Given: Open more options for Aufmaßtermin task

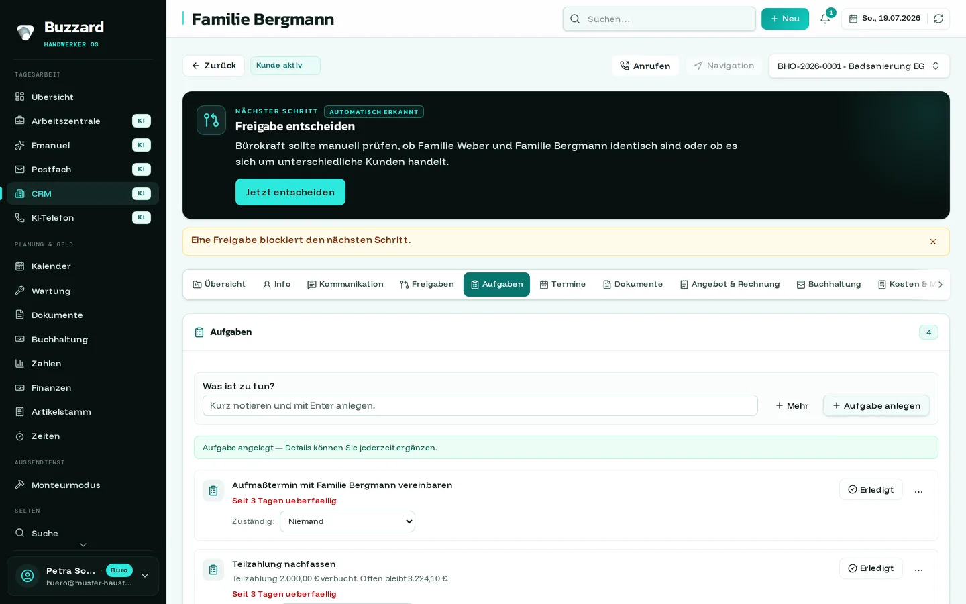Looking at the screenshot, I should [x=918, y=491].
